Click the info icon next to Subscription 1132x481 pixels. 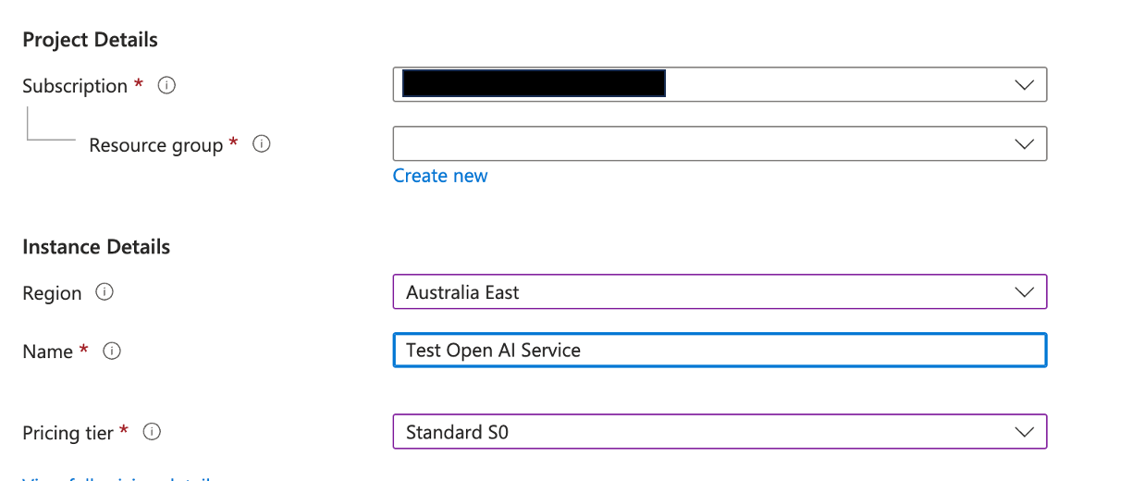click(x=166, y=86)
